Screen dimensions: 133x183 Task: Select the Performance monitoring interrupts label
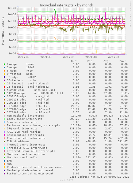pos(33,125)
